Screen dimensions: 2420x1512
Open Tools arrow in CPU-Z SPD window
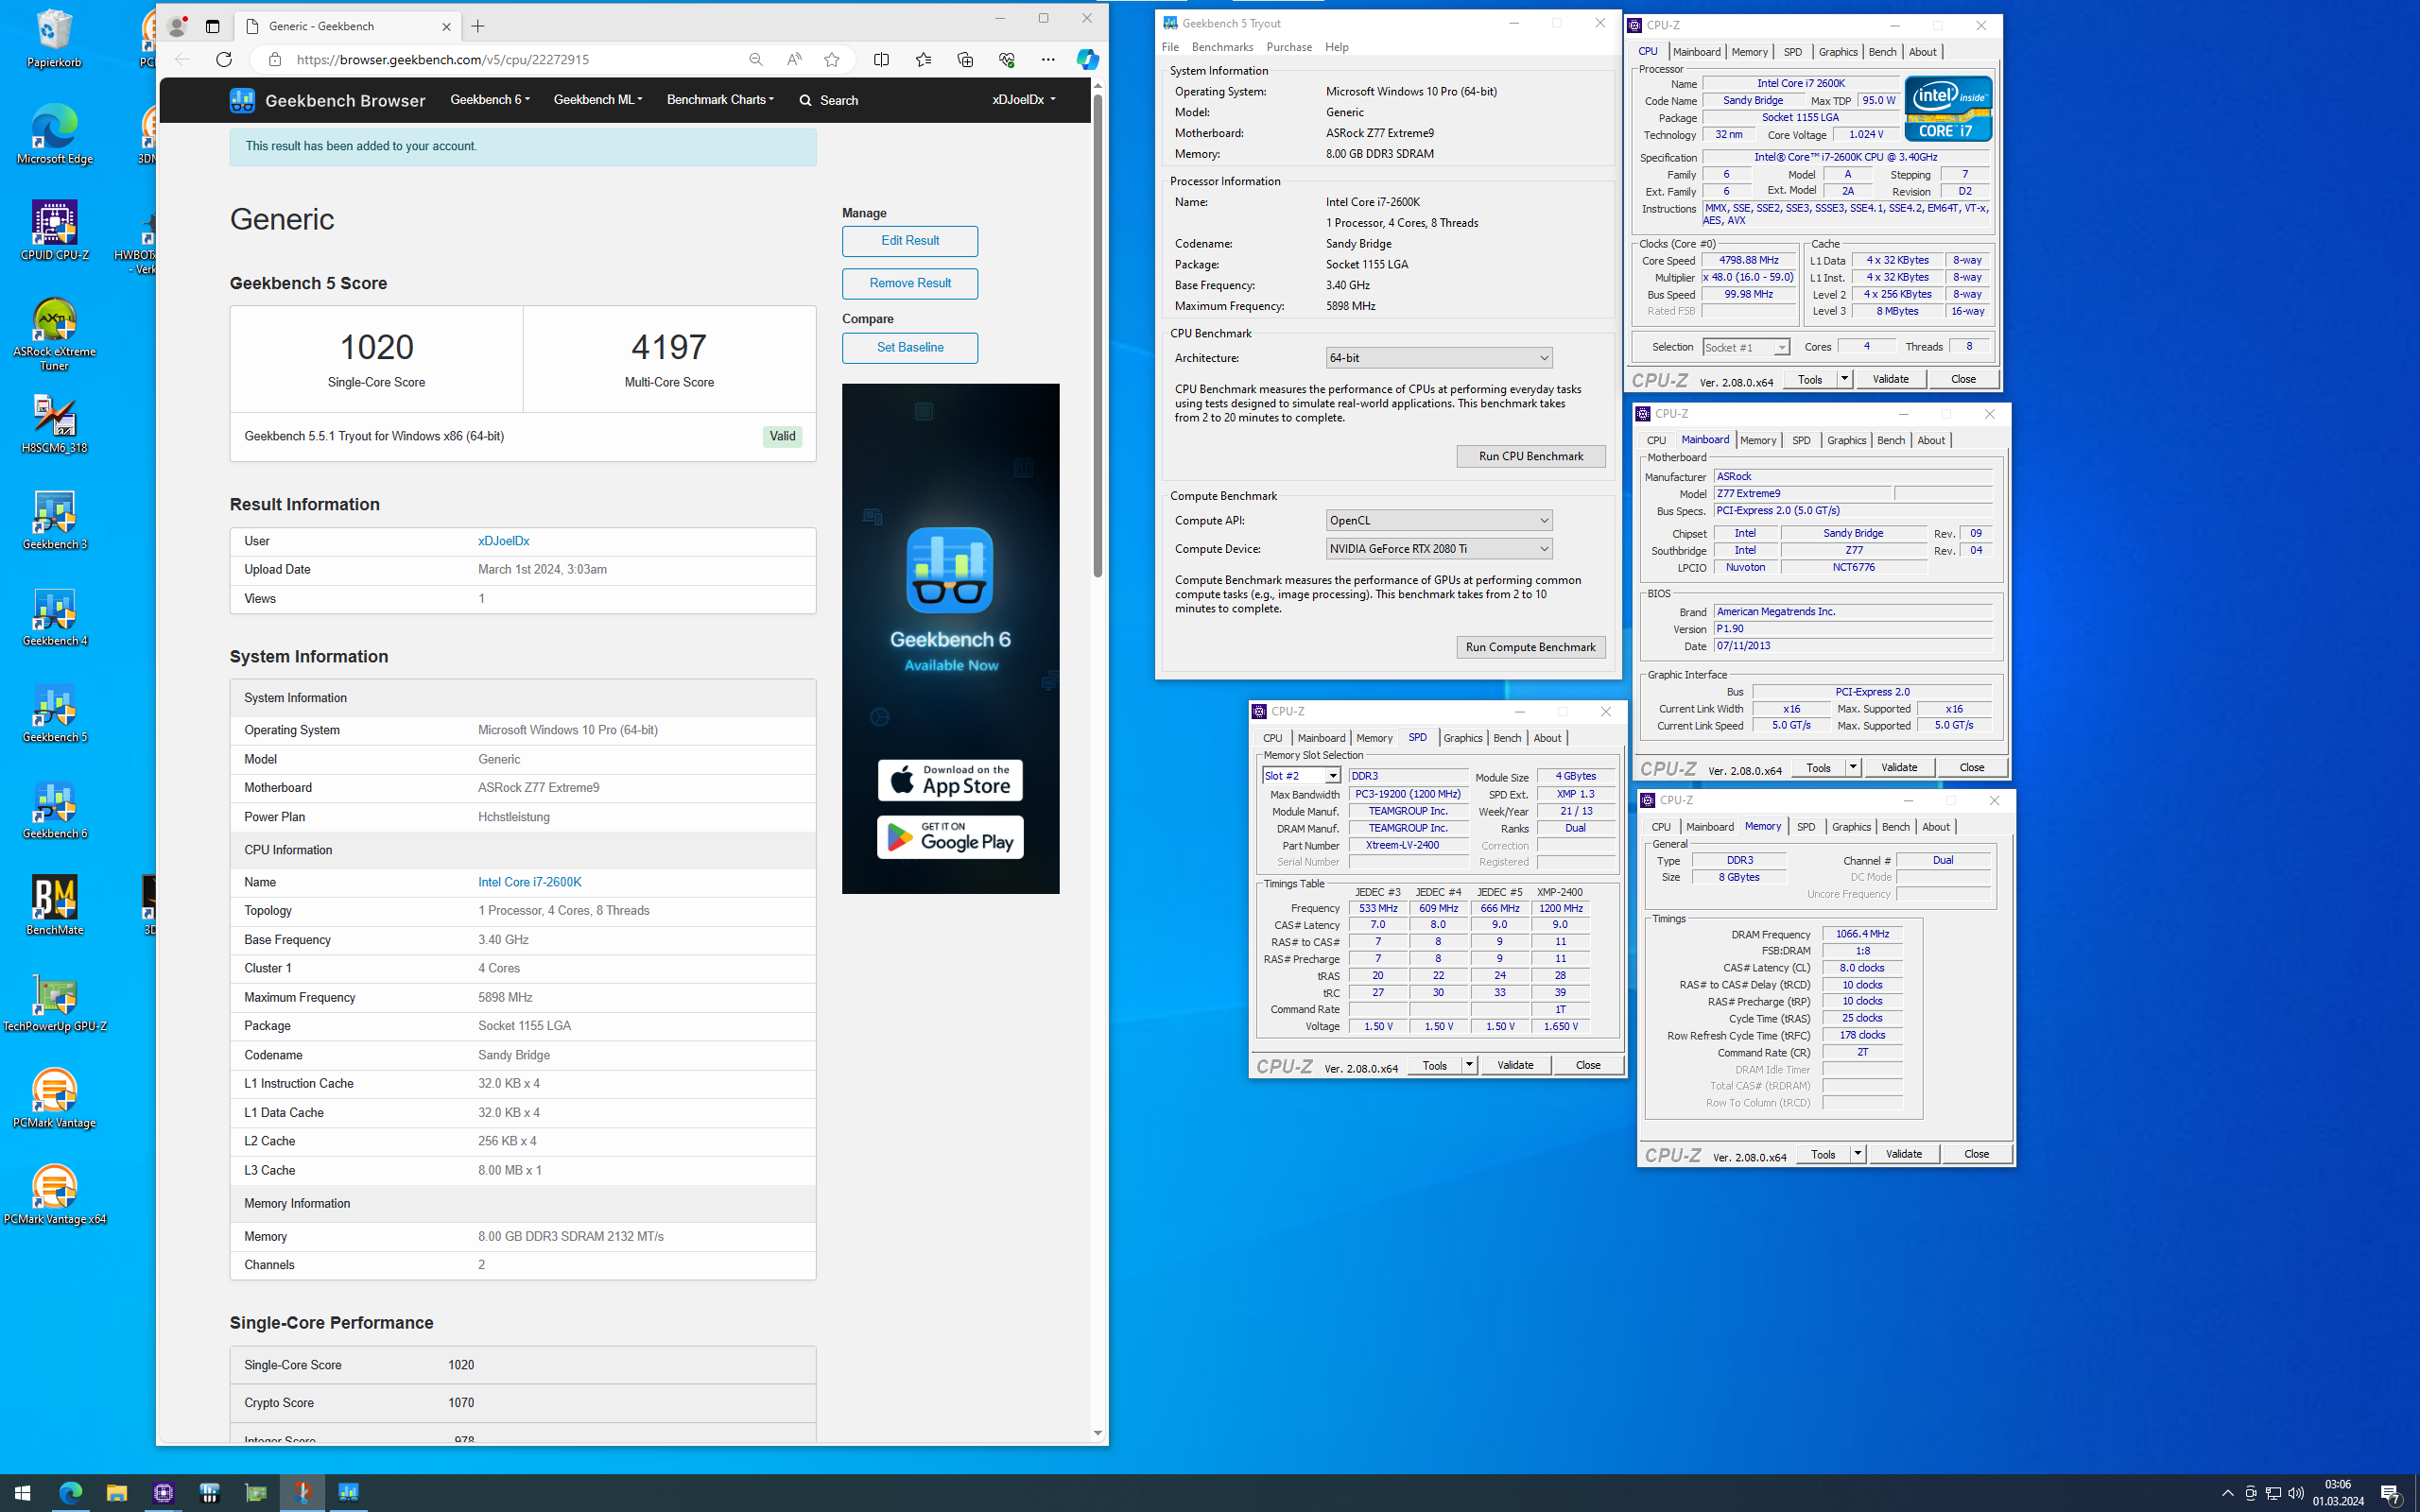1469,1065
